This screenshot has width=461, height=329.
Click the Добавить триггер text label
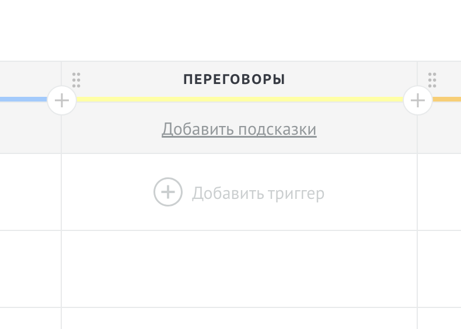tap(258, 193)
